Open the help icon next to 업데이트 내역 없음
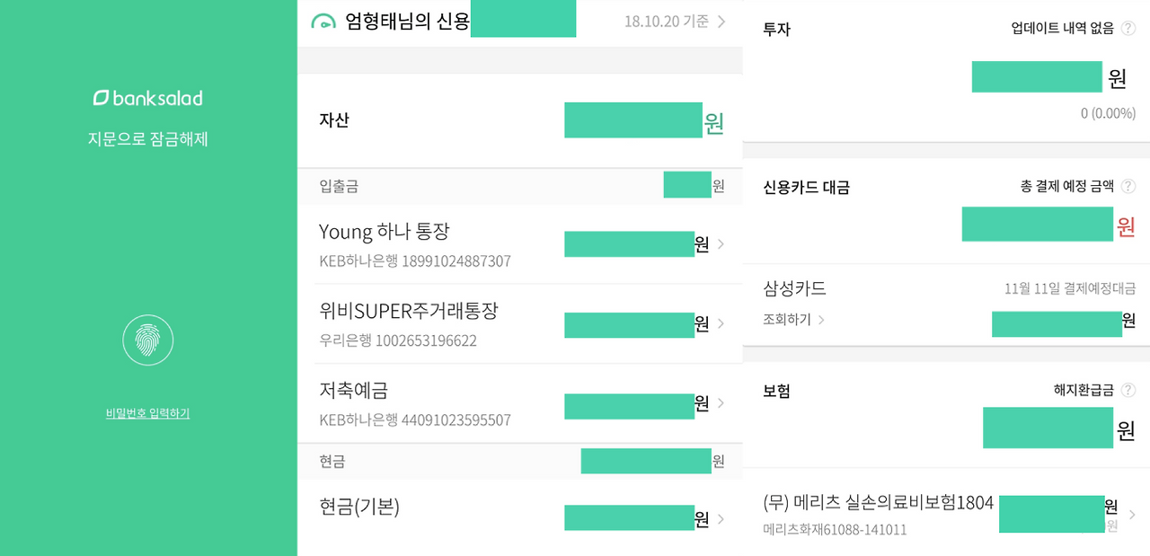Viewport: 1150px width, 556px height. click(1127, 27)
